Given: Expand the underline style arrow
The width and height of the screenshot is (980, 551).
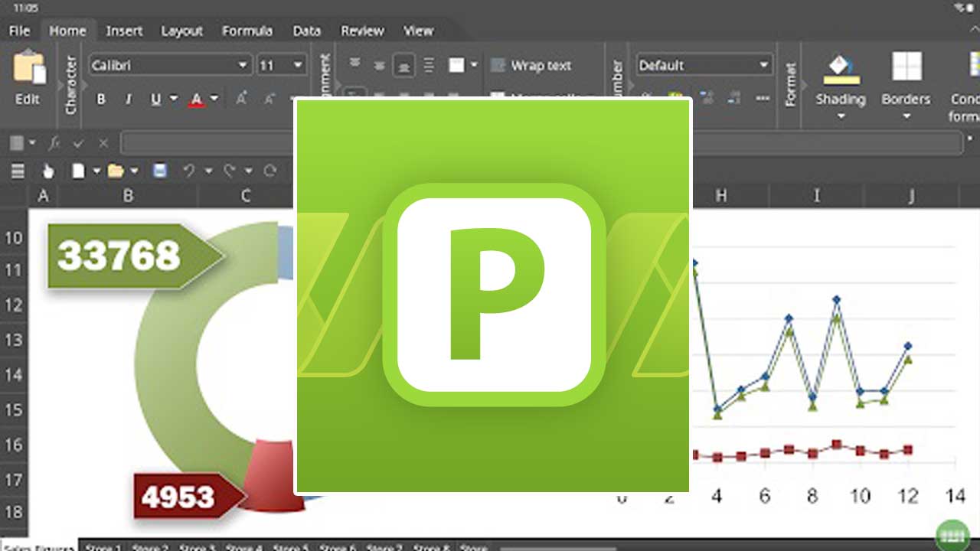Looking at the screenshot, I should (x=174, y=99).
